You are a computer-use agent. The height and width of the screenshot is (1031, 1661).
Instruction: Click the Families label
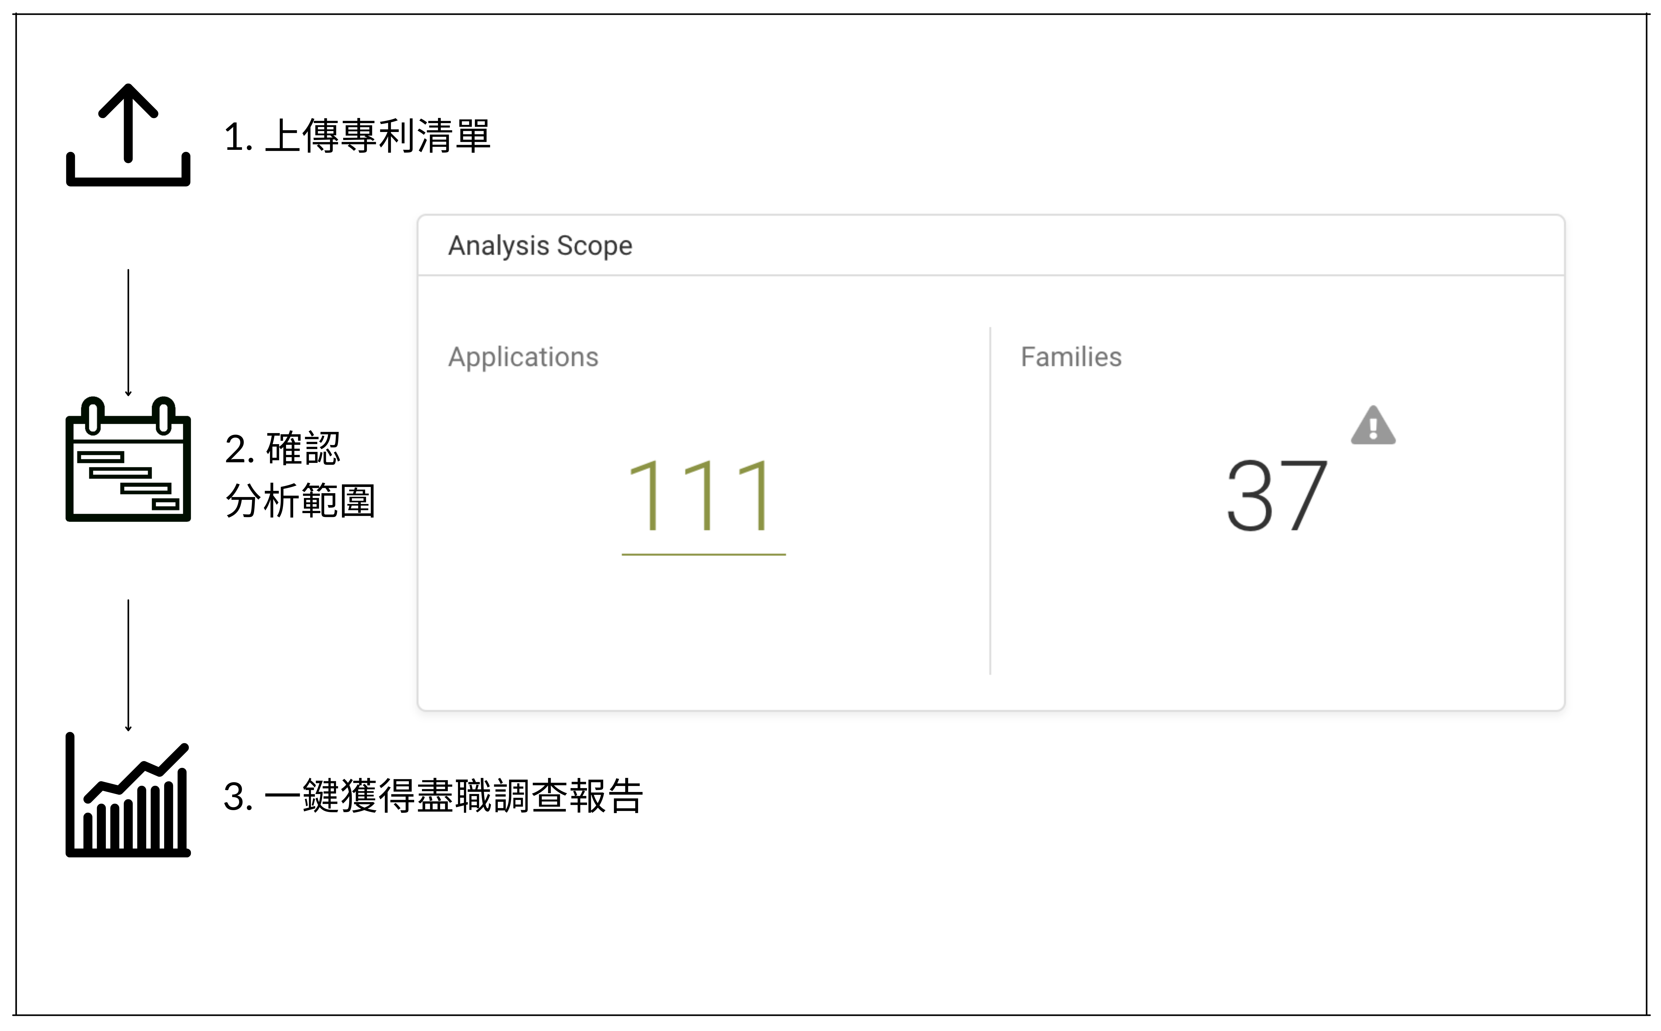pyautogui.click(x=1071, y=357)
